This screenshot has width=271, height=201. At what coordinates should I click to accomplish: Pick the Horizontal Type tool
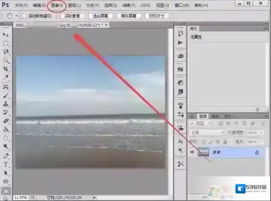point(6,164)
